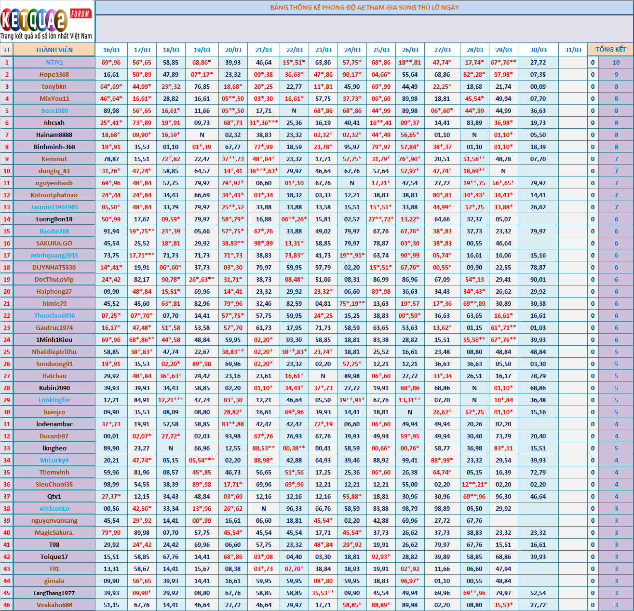Select the TỔNG KẾT column header
Image resolution: width=634 pixels, height=611 pixels.
tap(611, 50)
